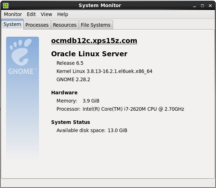Click the Processor Intel(R) Core(TM) i7-2620M value
The width and height of the screenshot is (216, 188).
[133, 109]
